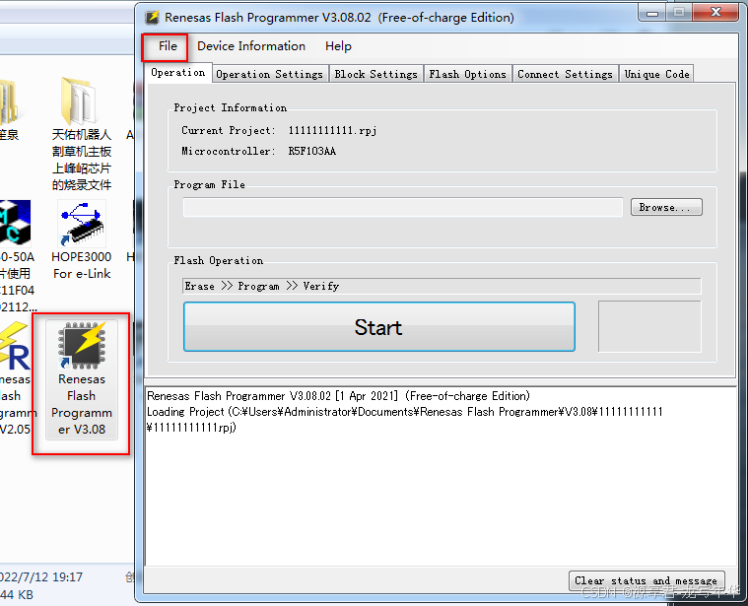Select the cube icon labeled 0-50A
This screenshot has height=606, width=748.
click(x=15, y=222)
